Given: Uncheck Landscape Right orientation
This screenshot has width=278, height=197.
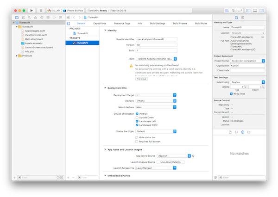Looking at the screenshot, I should pyautogui.click(x=137, y=125).
